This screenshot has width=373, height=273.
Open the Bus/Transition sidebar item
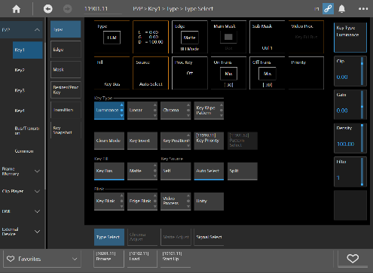click(28, 131)
